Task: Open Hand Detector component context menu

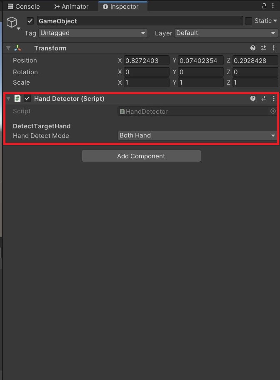Action: (x=274, y=98)
